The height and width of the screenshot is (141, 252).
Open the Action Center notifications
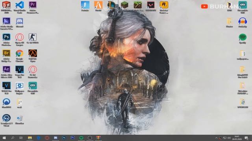[246, 138]
